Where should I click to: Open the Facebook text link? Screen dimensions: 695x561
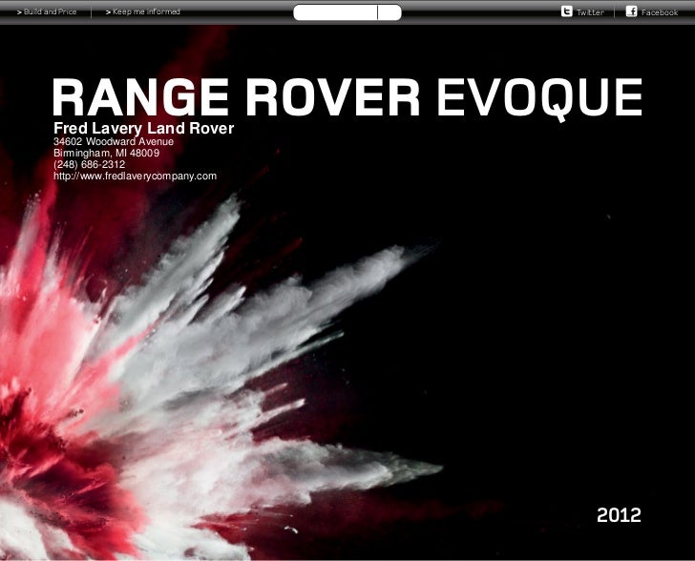point(660,12)
